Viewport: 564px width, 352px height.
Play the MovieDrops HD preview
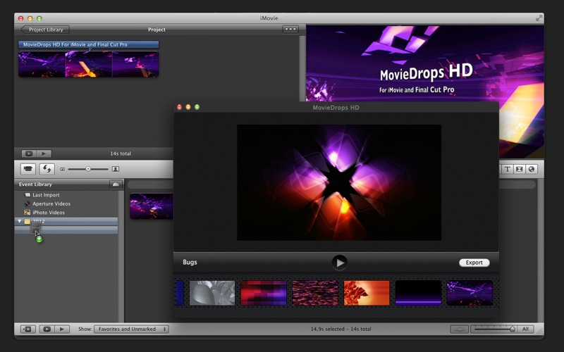click(x=340, y=263)
